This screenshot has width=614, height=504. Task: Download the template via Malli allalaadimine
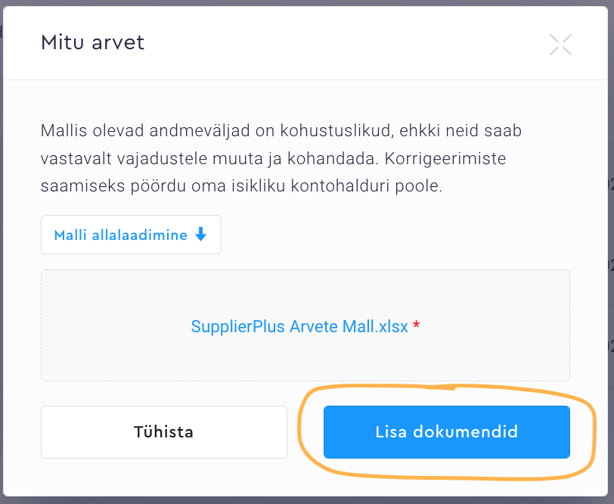[131, 235]
